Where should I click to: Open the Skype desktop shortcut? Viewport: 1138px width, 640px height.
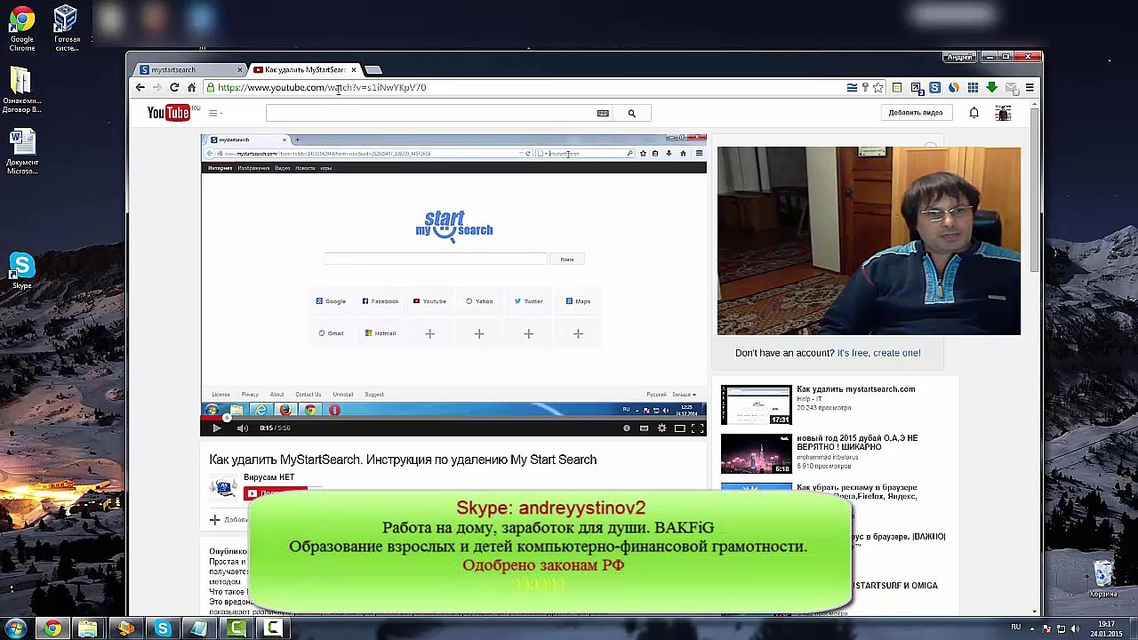click(x=22, y=271)
